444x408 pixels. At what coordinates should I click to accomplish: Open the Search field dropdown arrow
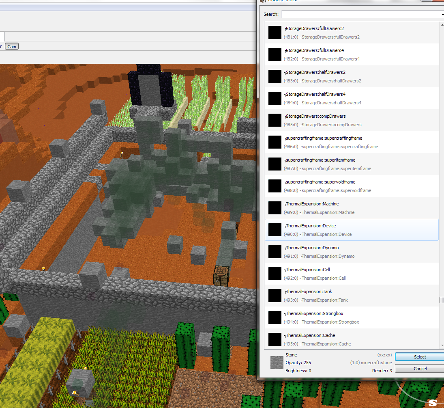tap(442, 14)
